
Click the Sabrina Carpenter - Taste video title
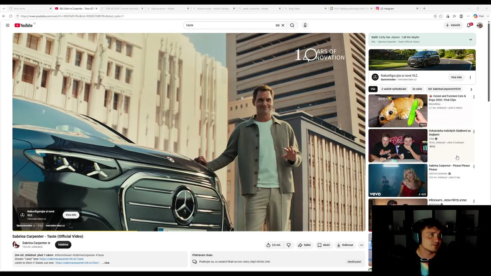(x=48, y=236)
